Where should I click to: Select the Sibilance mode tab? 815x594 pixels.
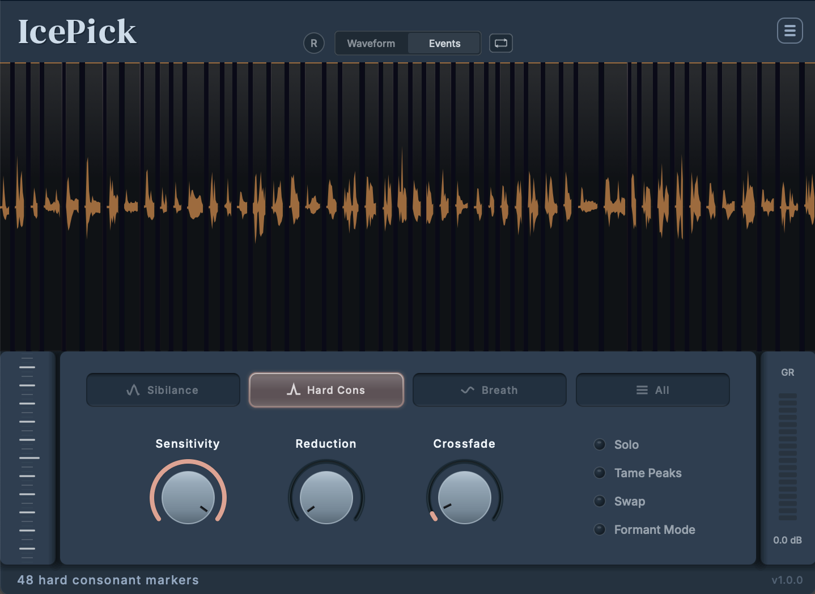tap(163, 390)
